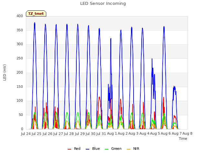Click the 100 y-axis tick value
Viewport: 207px width, 155px height.
tap(20, 101)
